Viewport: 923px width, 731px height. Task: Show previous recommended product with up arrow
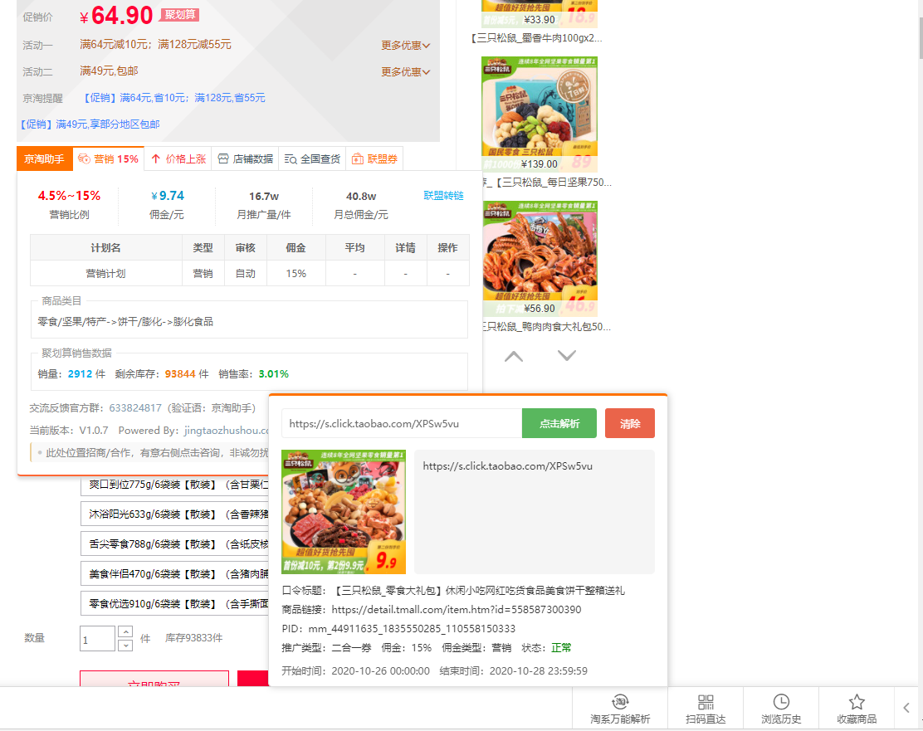pos(513,356)
